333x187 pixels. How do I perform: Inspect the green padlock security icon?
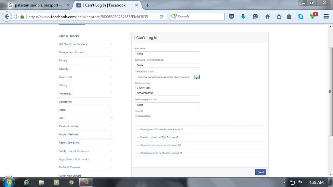pyautogui.click(x=22, y=17)
